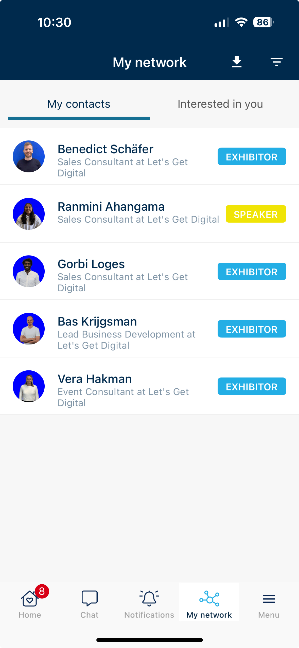Image resolution: width=299 pixels, height=648 pixels.
Task: Tap the red 8 badge on Home
Action: 42,591
